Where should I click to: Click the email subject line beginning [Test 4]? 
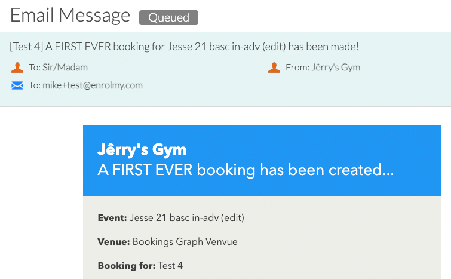point(184,47)
